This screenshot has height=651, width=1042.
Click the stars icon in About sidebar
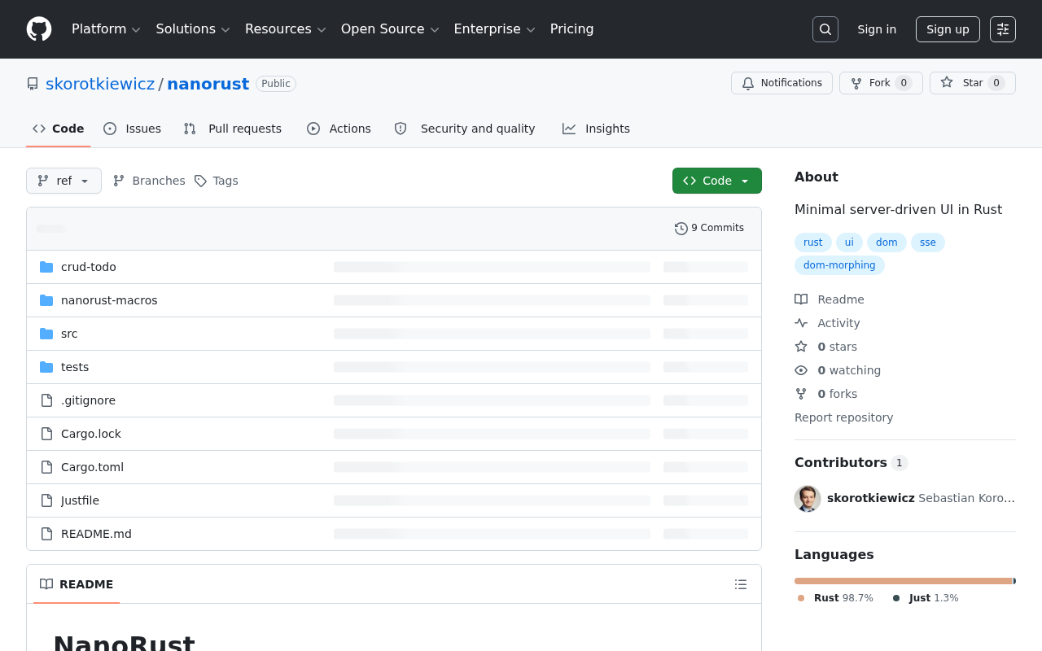pyautogui.click(x=801, y=347)
